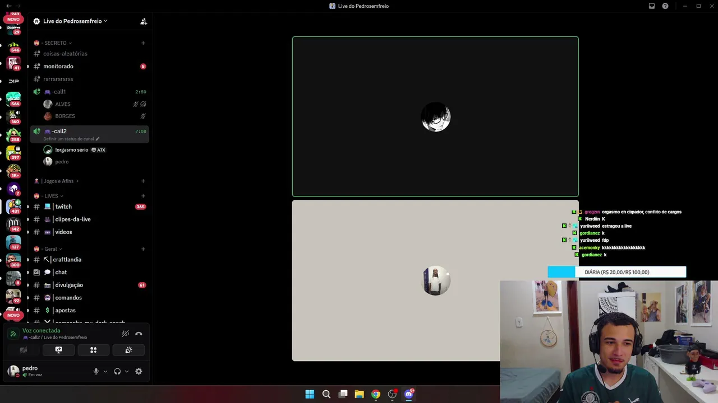
Task: Open Live do Pedrosemfreio server dropdown
Action: 75,21
